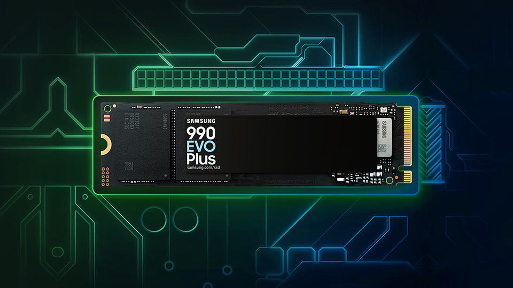Click the samsung.com/ssd web address text
Viewport: 513px width, 288px height.
click(x=203, y=167)
